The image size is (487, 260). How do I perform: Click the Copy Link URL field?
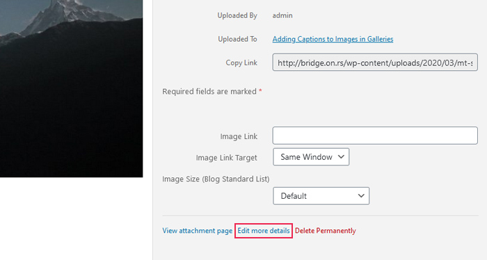point(375,63)
